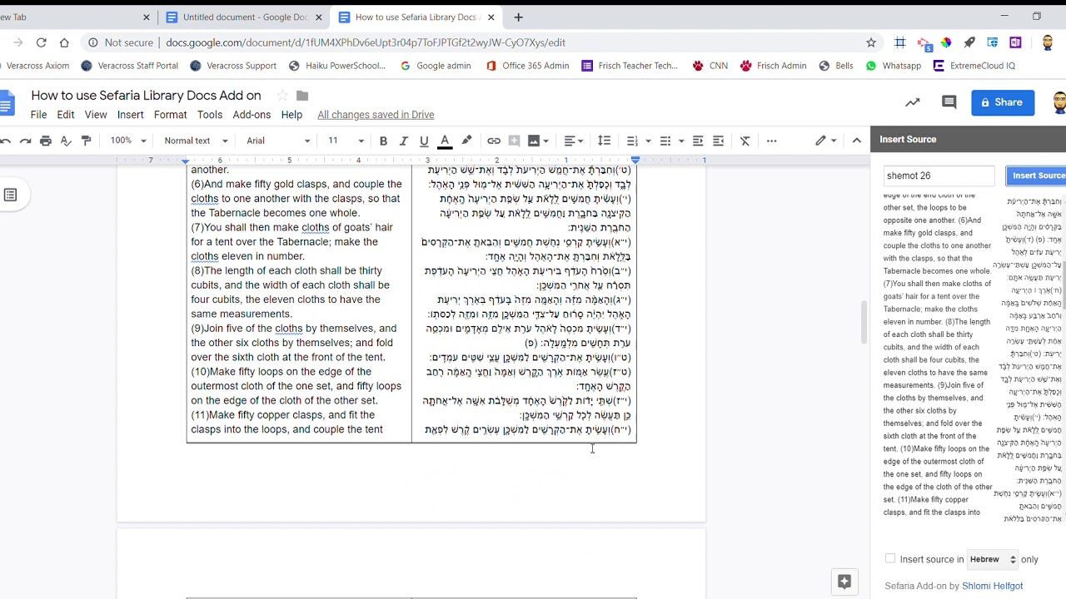Open the Shlomi Helfgot link
This screenshot has width=1066, height=599.
point(992,586)
